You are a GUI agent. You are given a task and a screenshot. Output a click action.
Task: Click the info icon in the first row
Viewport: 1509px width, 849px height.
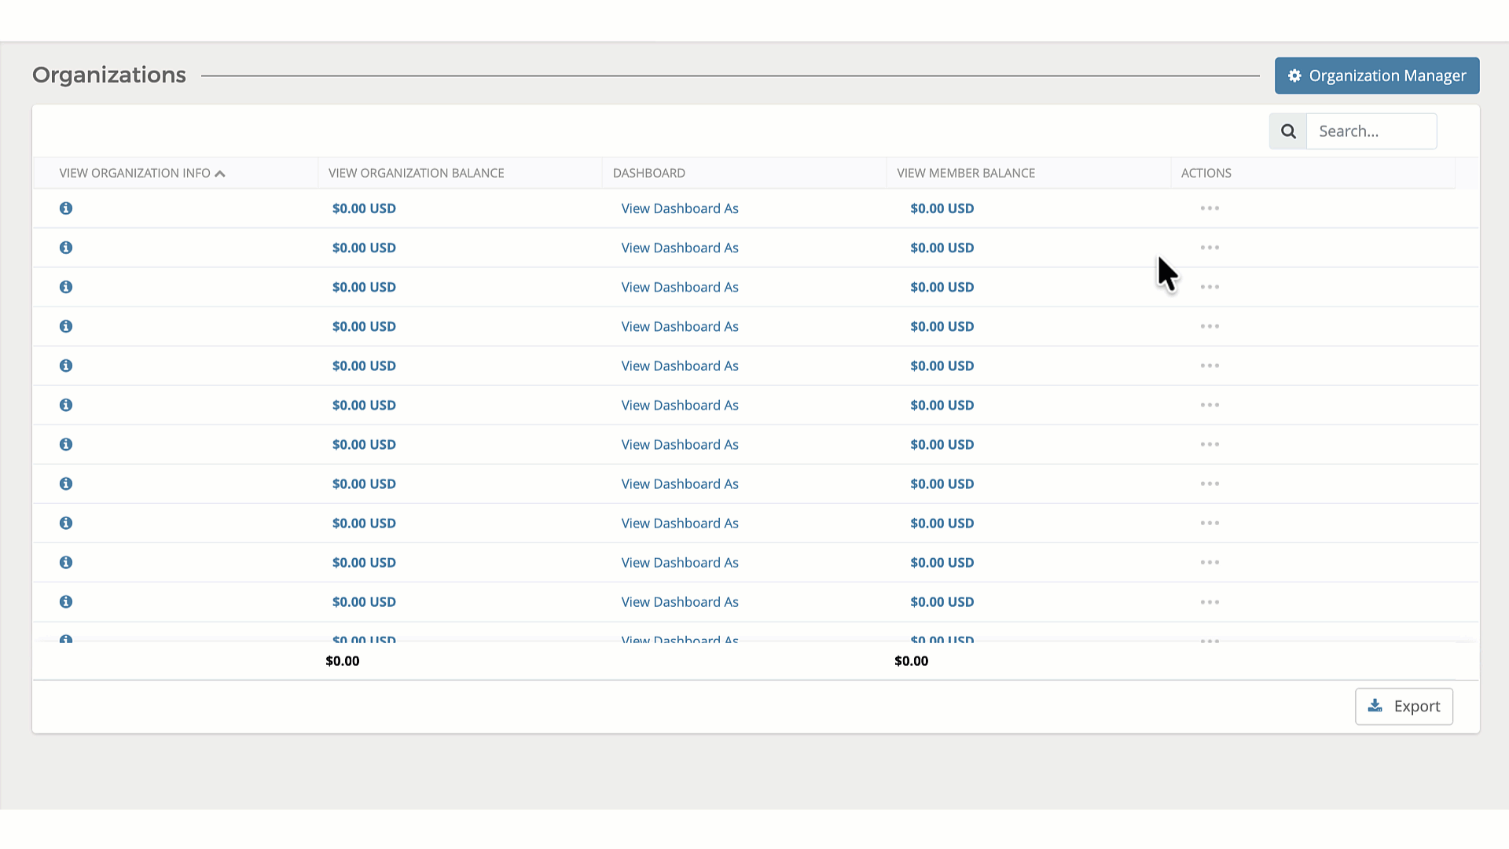66,208
